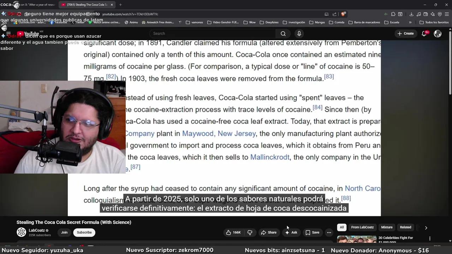Open the Wow bookmark folder

pos(249,22)
